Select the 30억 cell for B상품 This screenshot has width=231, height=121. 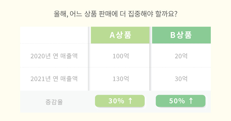[181, 79]
